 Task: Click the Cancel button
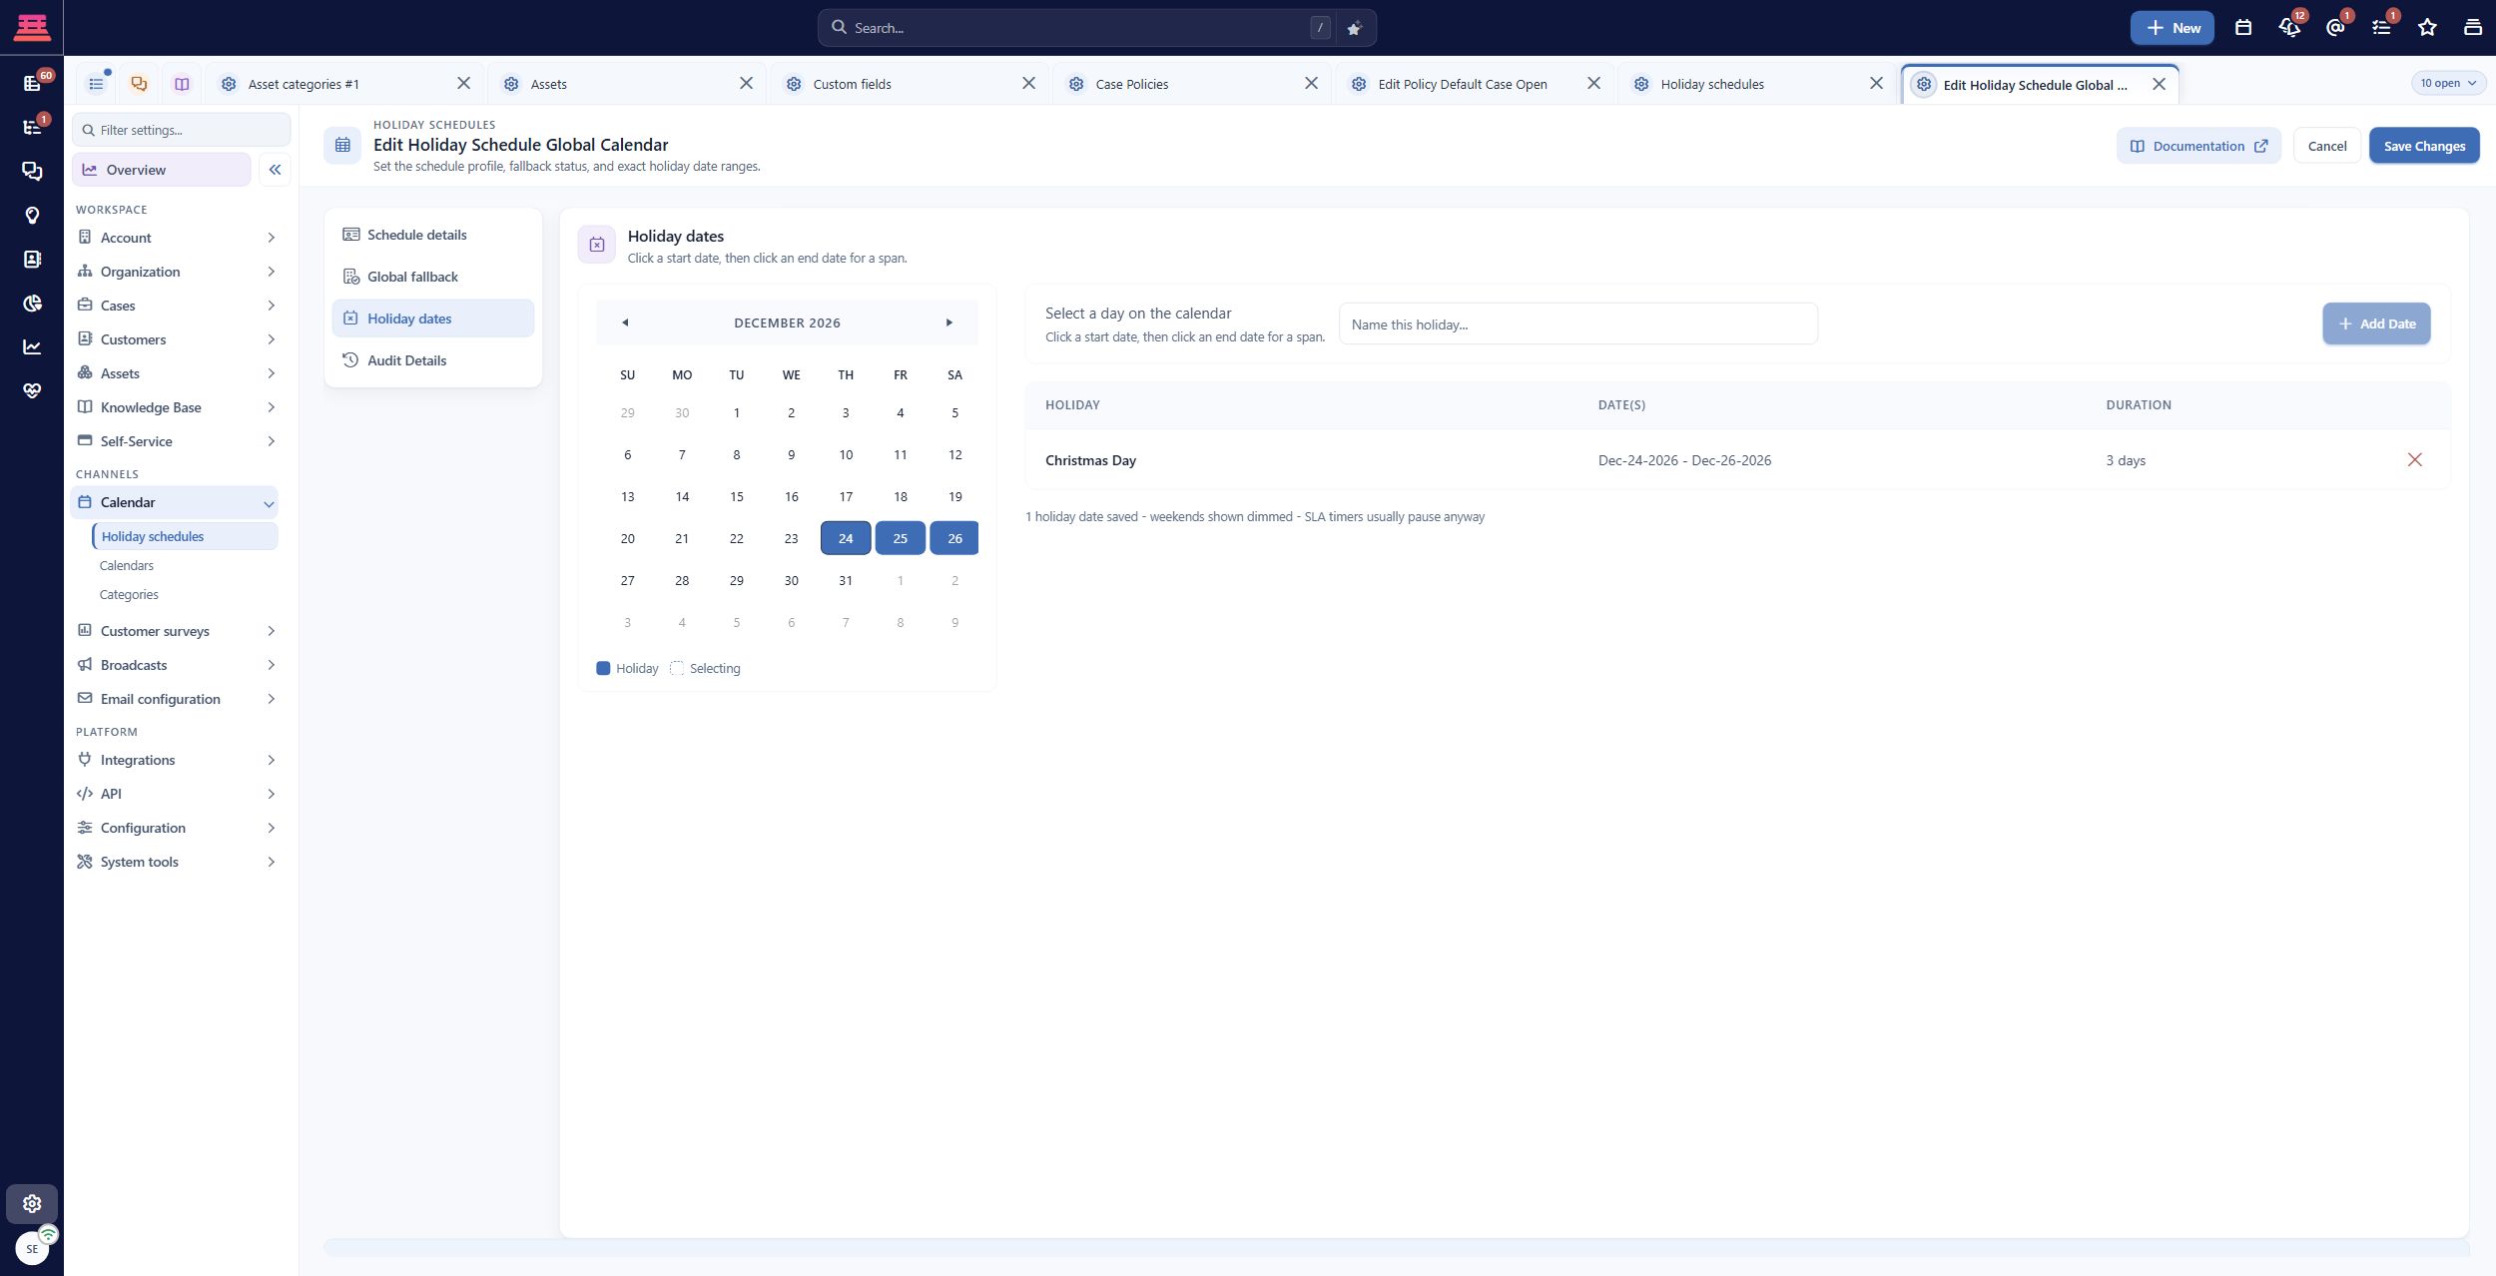tap(2326, 146)
